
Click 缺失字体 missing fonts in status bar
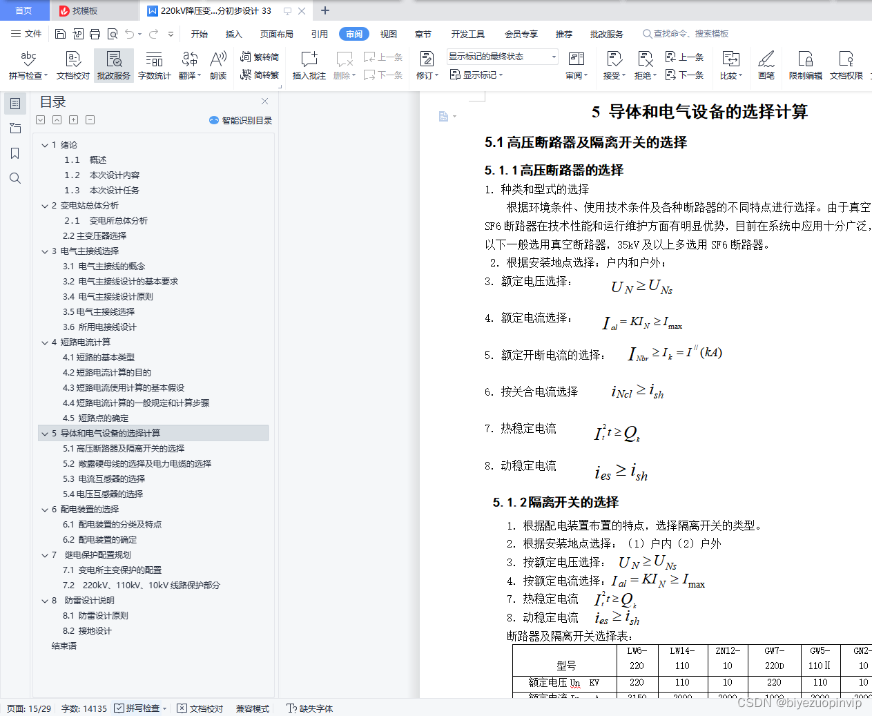[310, 708]
